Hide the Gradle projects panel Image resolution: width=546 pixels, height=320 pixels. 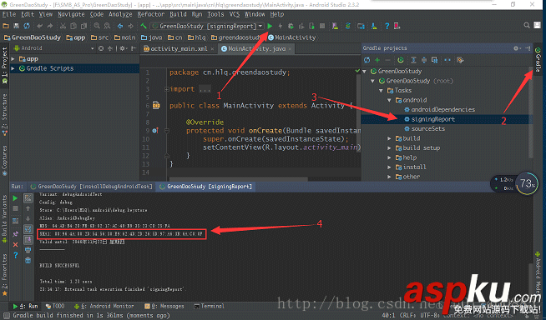coord(528,48)
